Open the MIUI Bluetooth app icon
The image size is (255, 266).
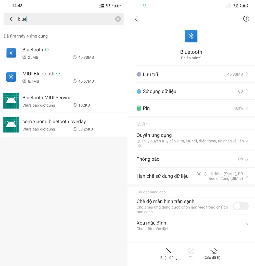[x=11, y=77]
